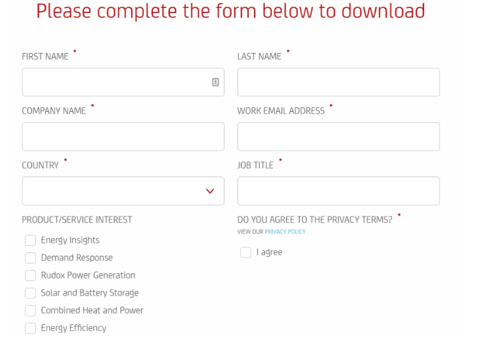Check the I agree privacy checkbox
This screenshot has width=479, height=359.
[245, 252]
